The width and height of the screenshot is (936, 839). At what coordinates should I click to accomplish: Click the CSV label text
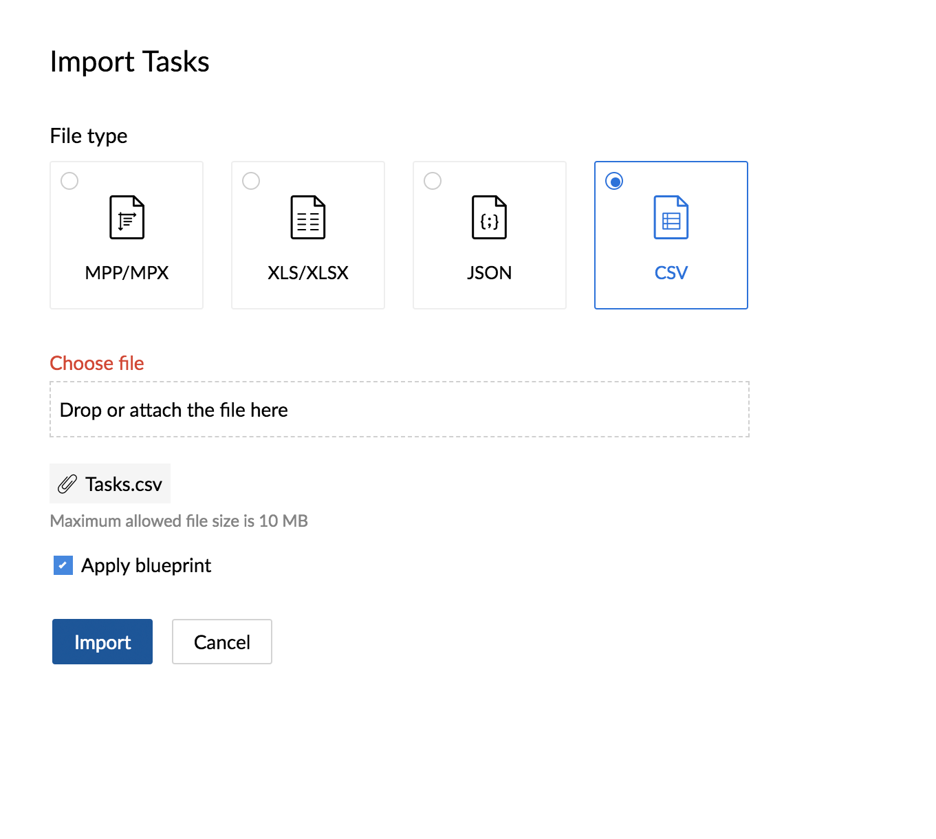tap(671, 273)
